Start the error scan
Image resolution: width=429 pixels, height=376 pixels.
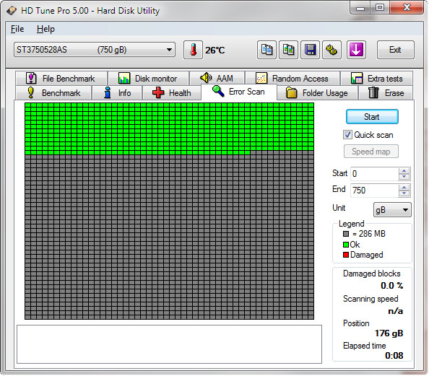coord(372,117)
